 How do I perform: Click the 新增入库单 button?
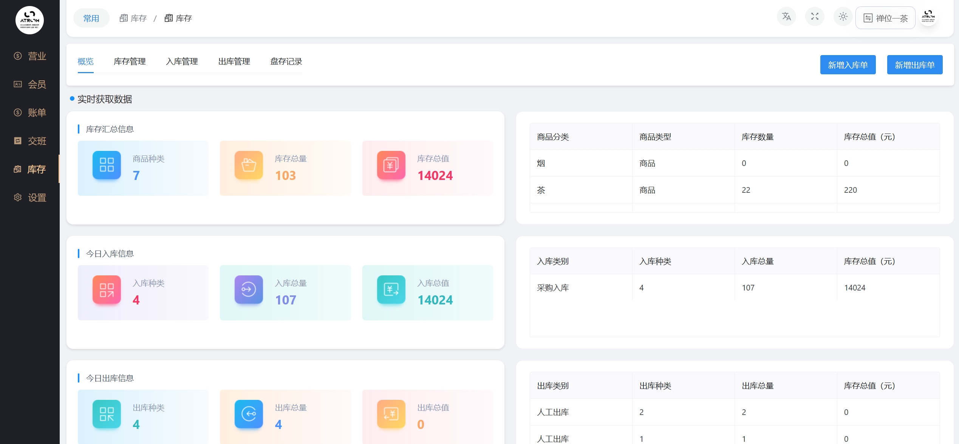tap(848, 65)
